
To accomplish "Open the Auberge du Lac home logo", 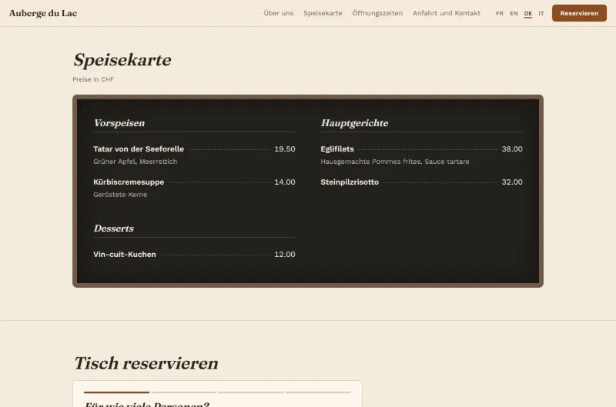I will (43, 13).
